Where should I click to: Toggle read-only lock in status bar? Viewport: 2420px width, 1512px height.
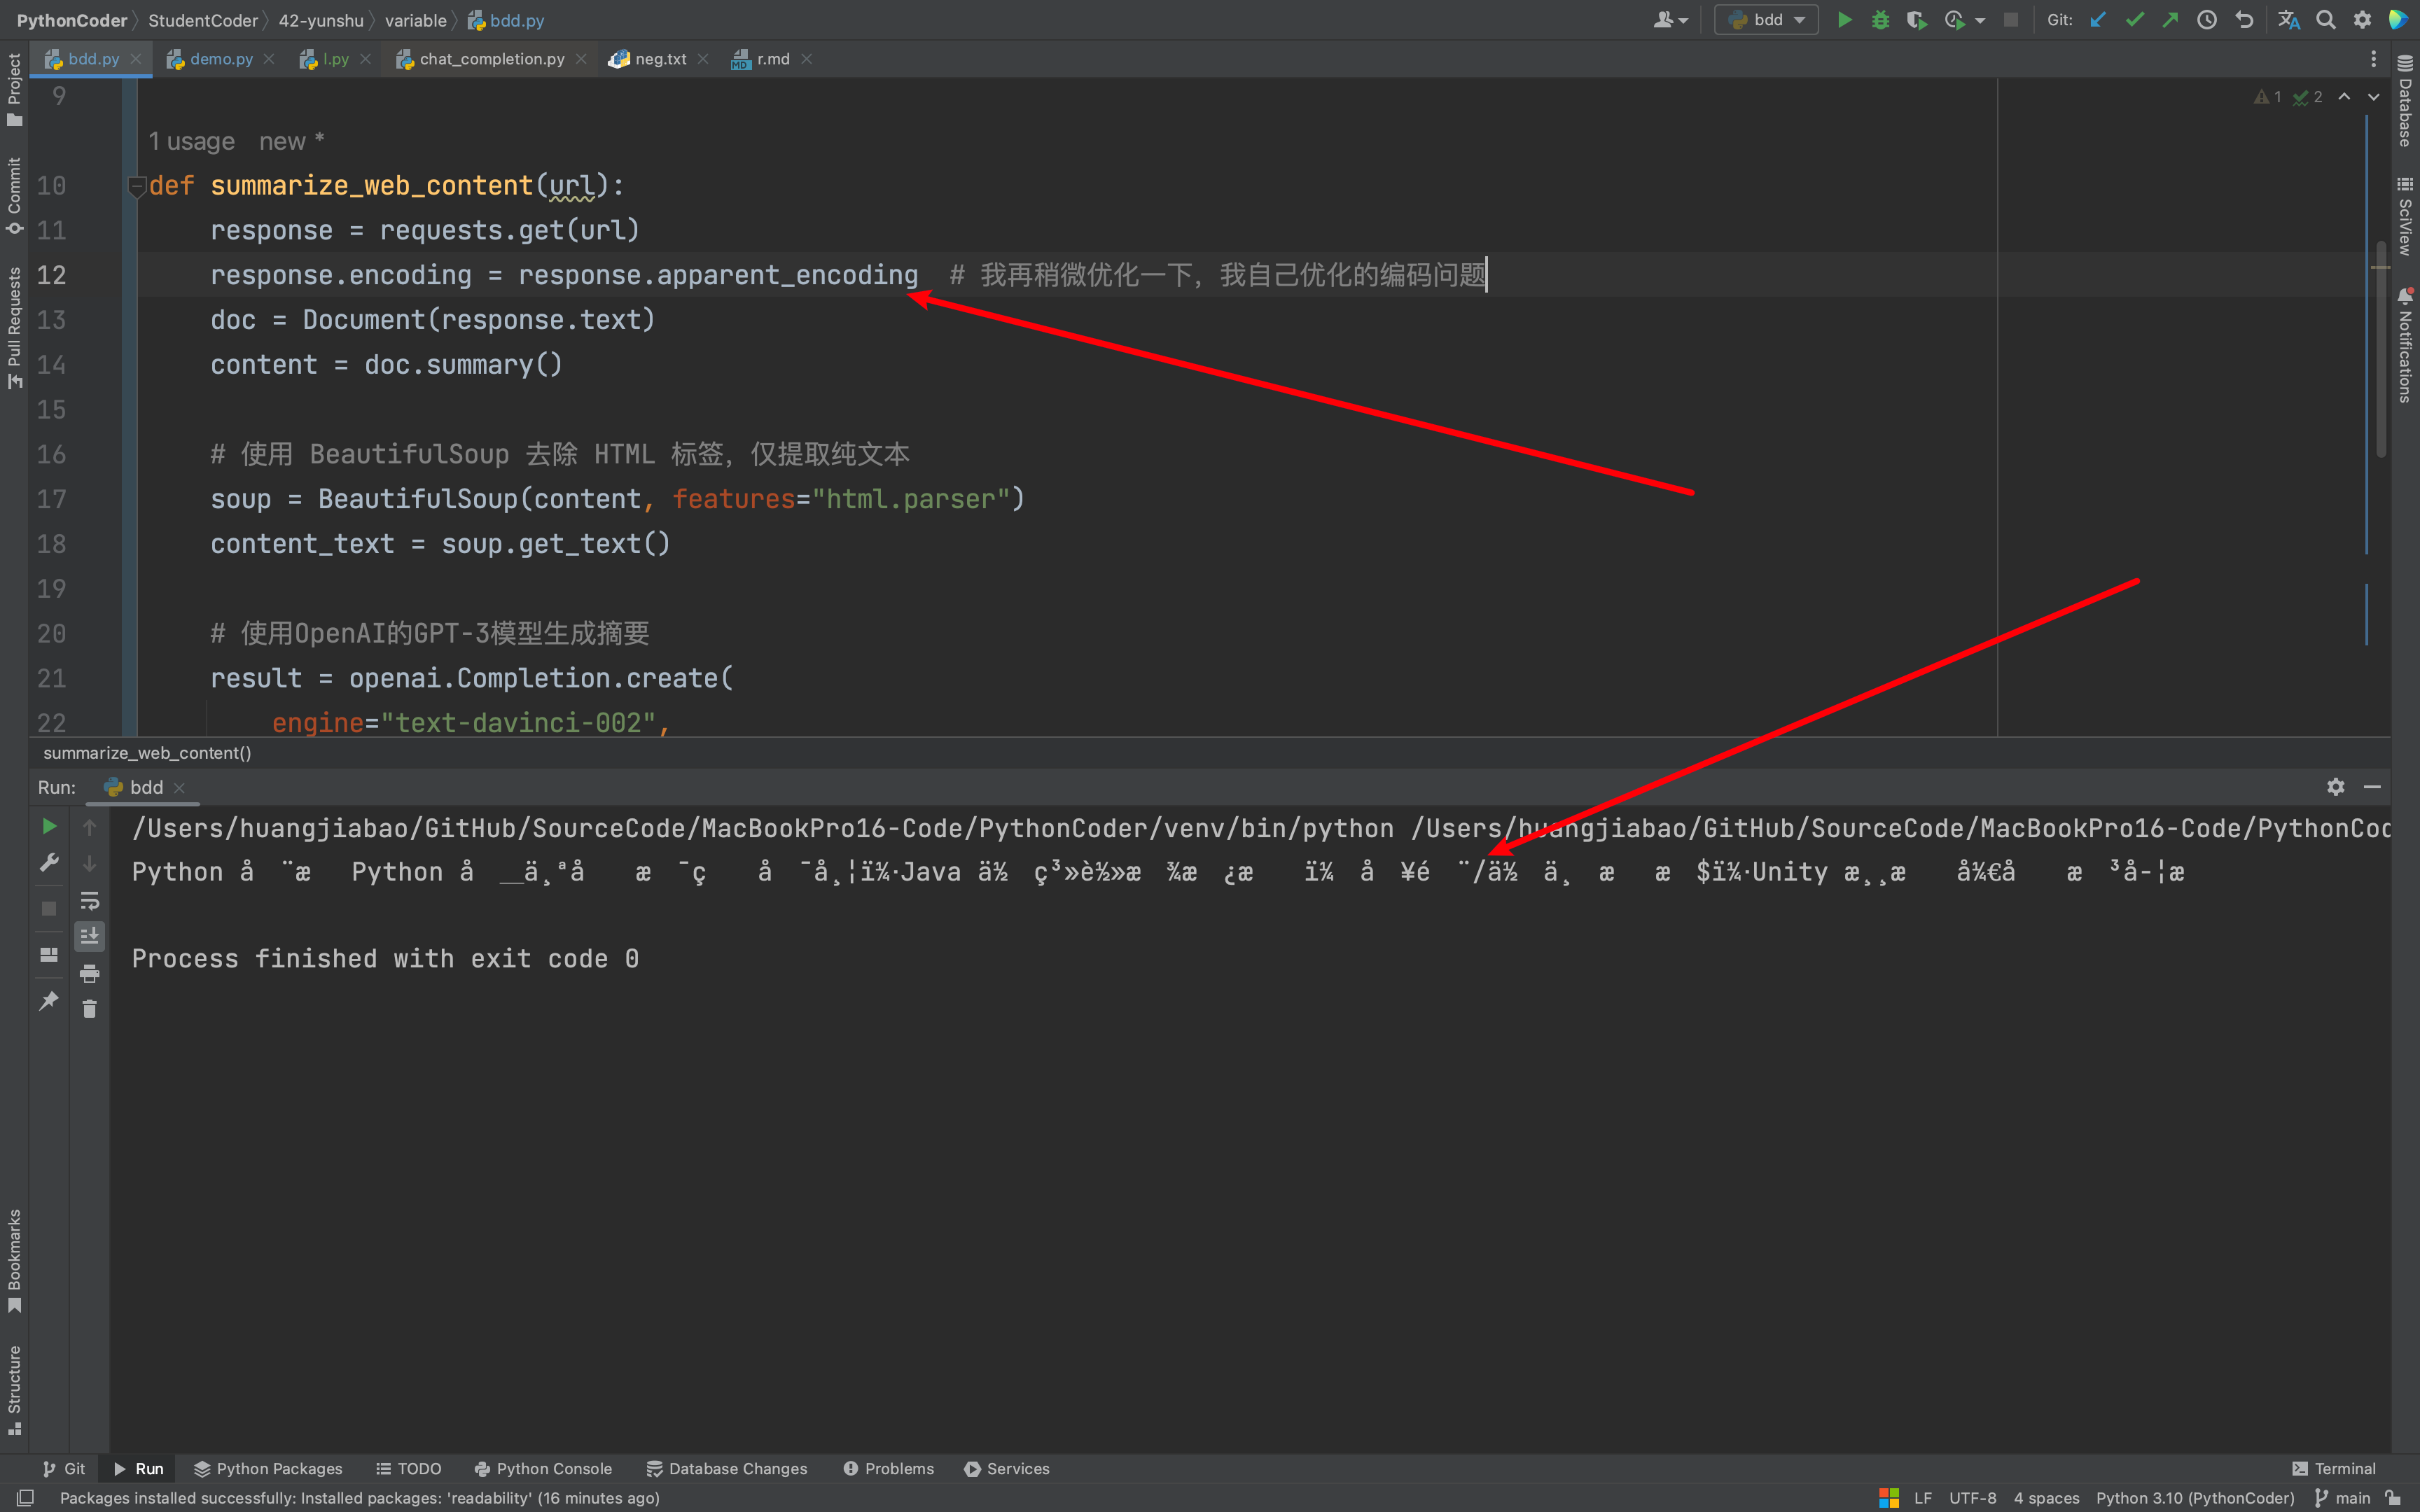coord(2393,1498)
